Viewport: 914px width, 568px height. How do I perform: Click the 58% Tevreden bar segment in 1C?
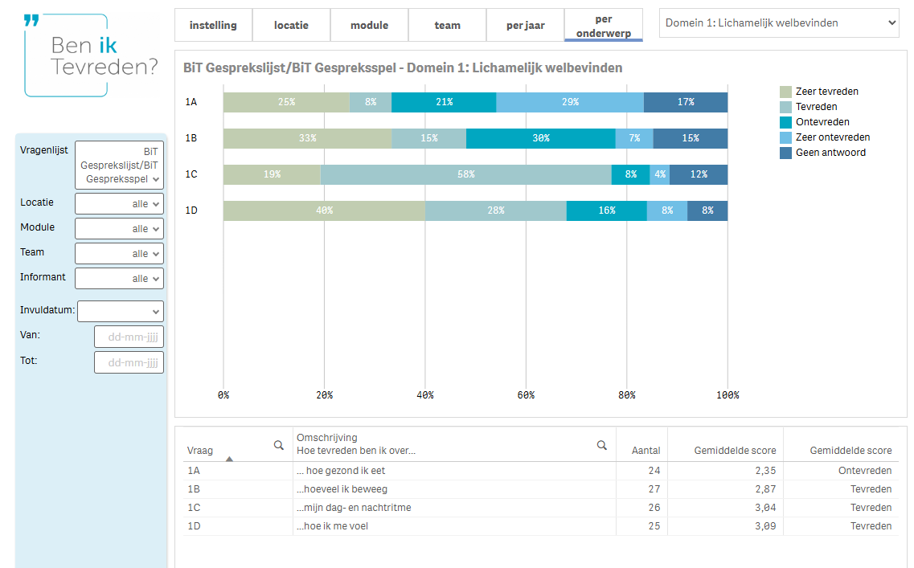465,174
